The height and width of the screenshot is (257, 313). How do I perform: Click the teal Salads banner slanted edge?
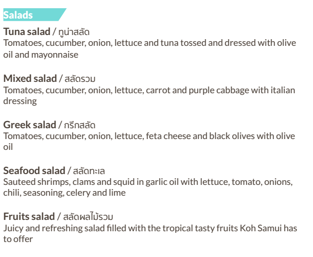click(62, 14)
